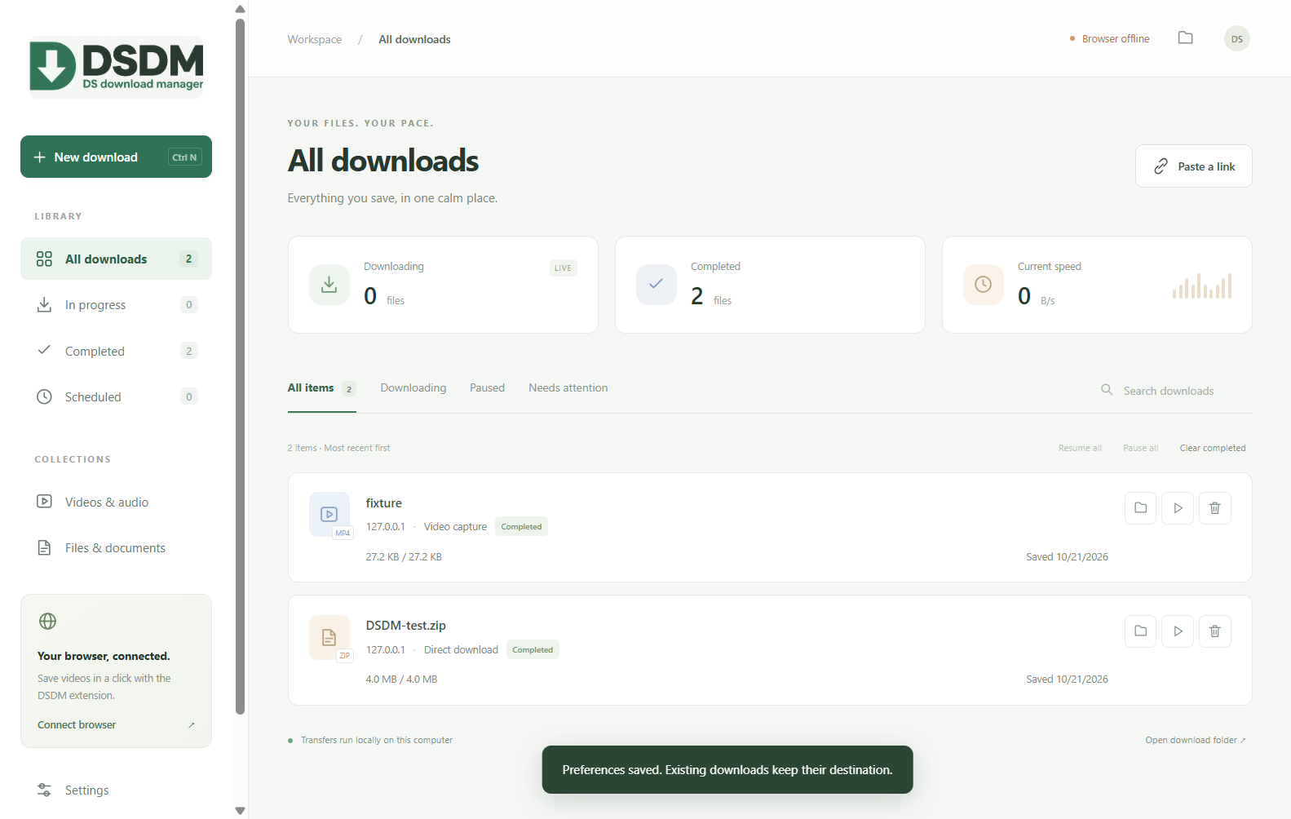The image size is (1291, 819).
Task: Open folder for fixture download
Action: point(1140,508)
